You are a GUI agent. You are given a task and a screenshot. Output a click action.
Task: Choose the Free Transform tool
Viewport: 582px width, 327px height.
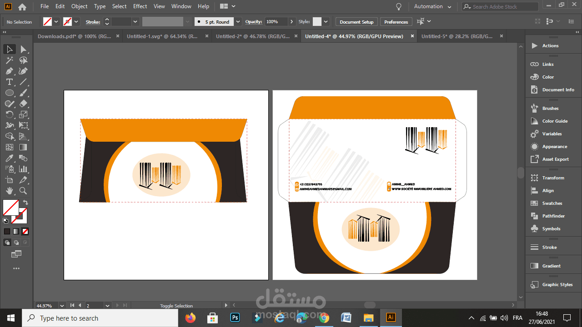coord(23,125)
